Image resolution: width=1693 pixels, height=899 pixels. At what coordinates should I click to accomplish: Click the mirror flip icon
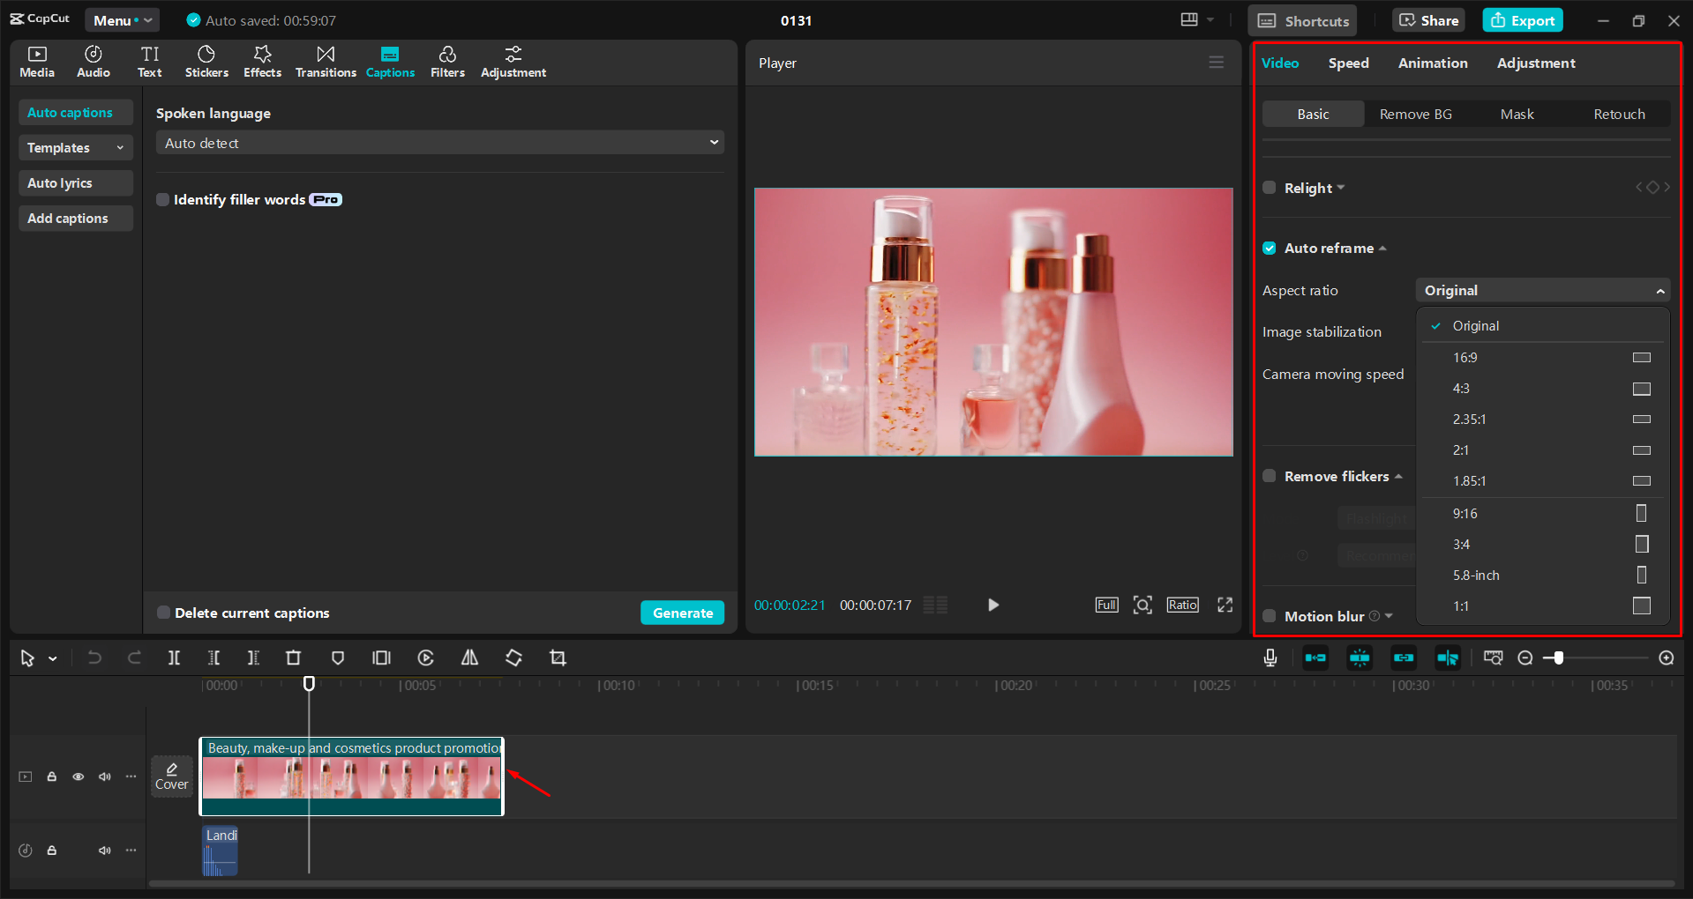(469, 658)
